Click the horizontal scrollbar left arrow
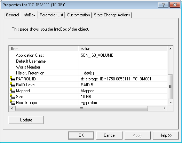The image size is (182, 143). 12,109
